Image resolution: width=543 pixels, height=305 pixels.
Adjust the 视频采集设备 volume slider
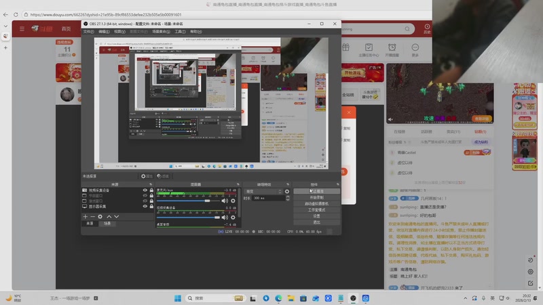pyautogui.click(x=188, y=217)
